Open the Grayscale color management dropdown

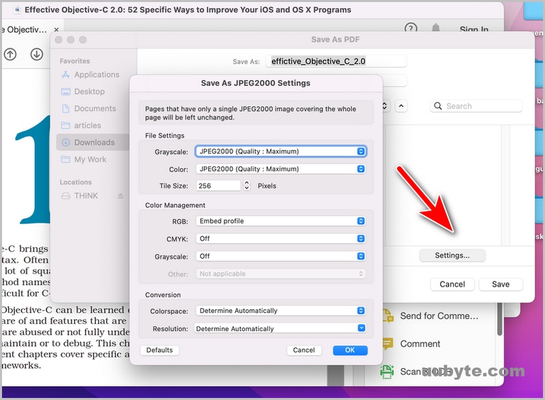281,256
